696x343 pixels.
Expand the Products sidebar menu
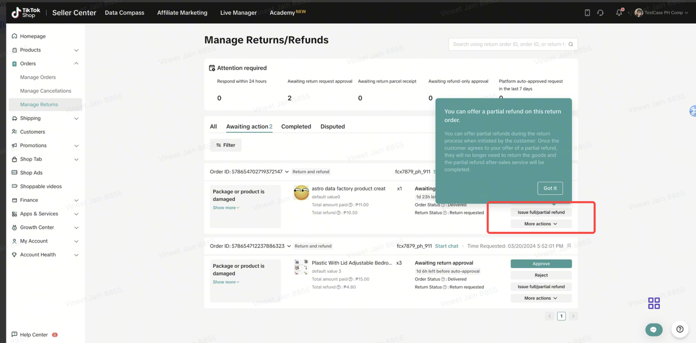click(76, 50)
